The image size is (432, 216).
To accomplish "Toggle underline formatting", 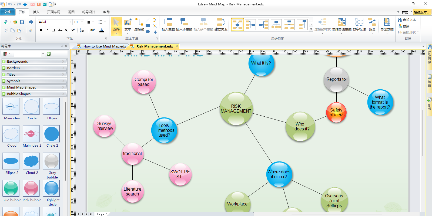I will (53, 30).
